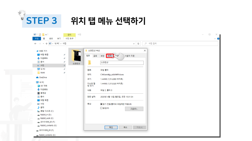Switch to 보안 tab in properties

(102, 56)
